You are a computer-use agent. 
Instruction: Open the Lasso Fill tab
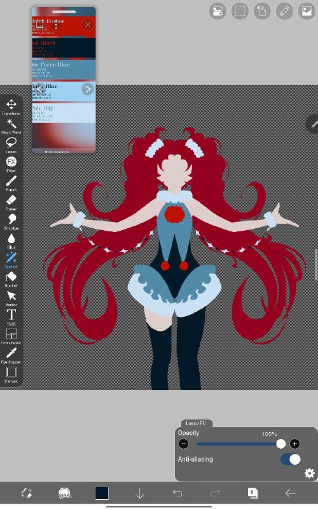click(x=196, y=423)
